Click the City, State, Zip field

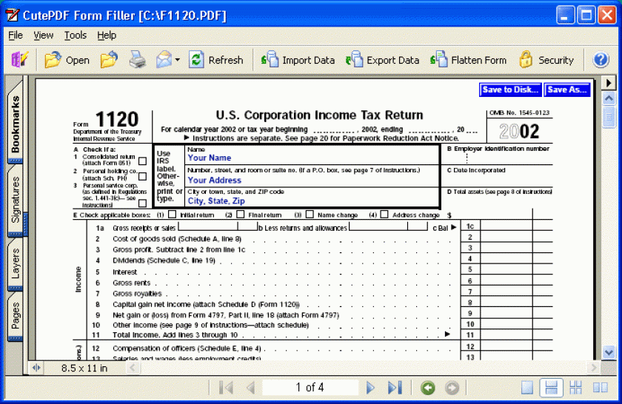tap(312, 201)
